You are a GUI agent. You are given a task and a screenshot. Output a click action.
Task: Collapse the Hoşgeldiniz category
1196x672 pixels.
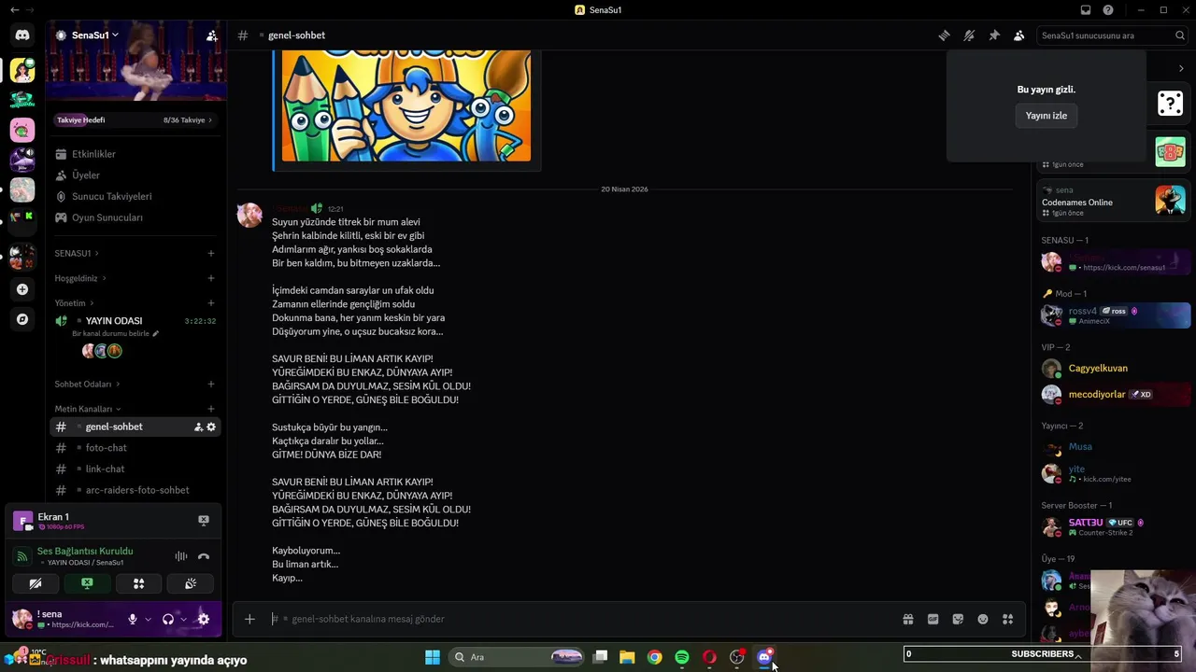80,278
